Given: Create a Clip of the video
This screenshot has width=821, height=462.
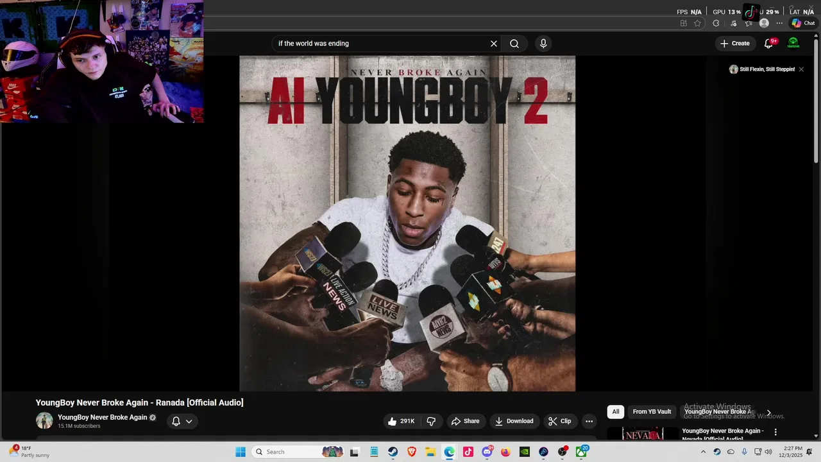Looking at the screenshot, I should tap(559, 421).
